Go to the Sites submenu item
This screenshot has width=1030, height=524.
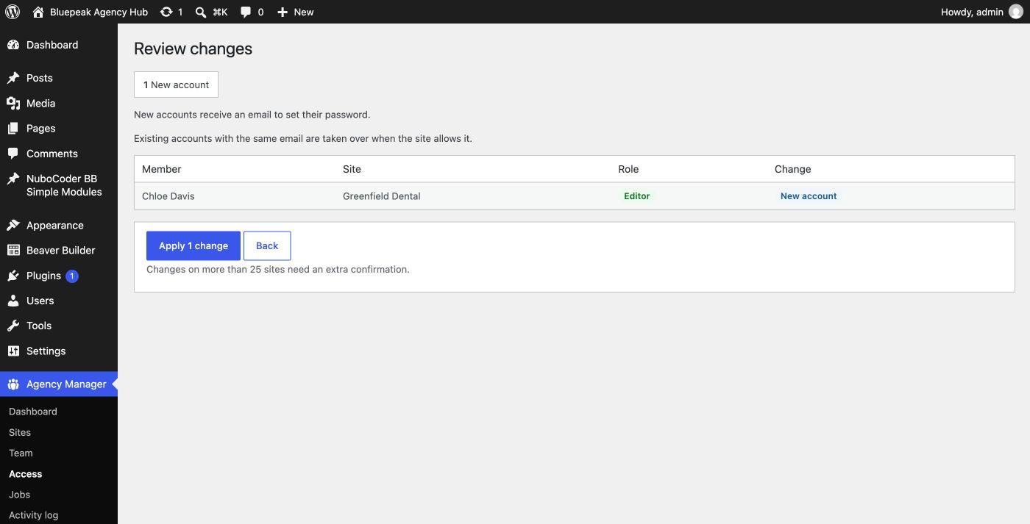[x=20, y=432]
